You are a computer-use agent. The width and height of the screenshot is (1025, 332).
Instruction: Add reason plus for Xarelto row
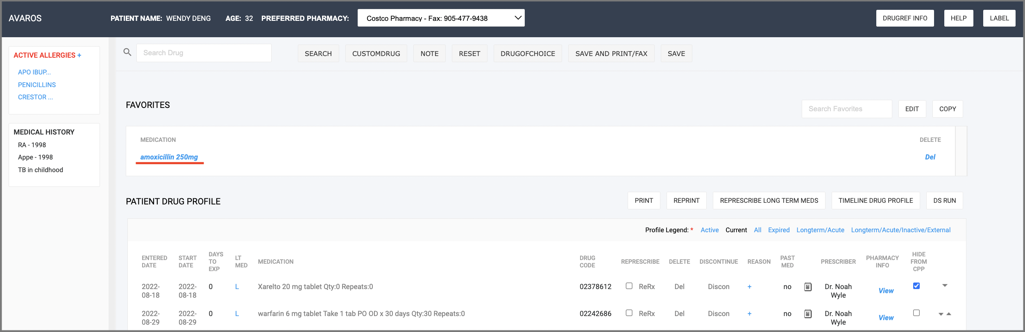click(749, 287)
